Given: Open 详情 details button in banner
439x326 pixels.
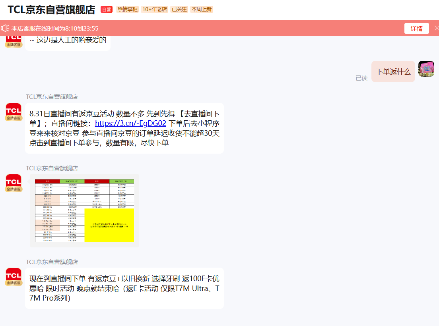Looking at the screenshot, I should pos(416,29).
